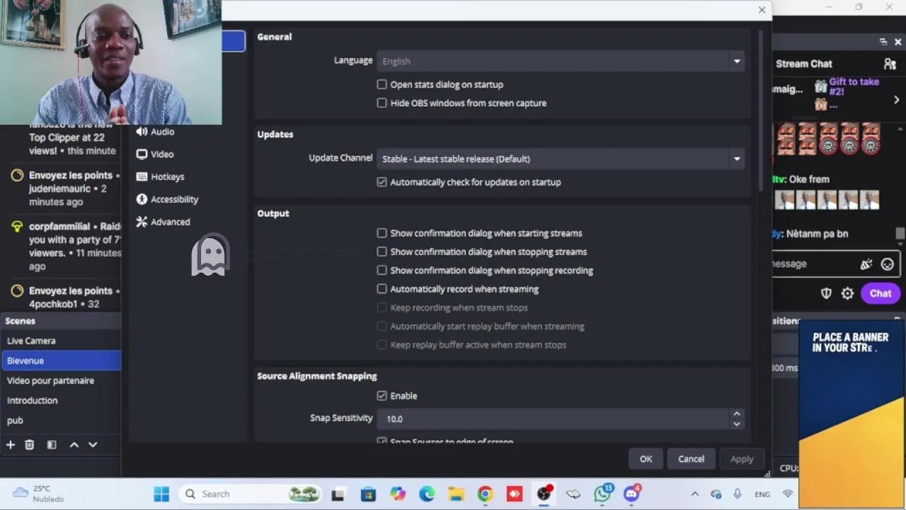Expand the gift banner chevron in chat
Image resolution: width=906 pixels, height=510 pixels.
pos(896,100)
